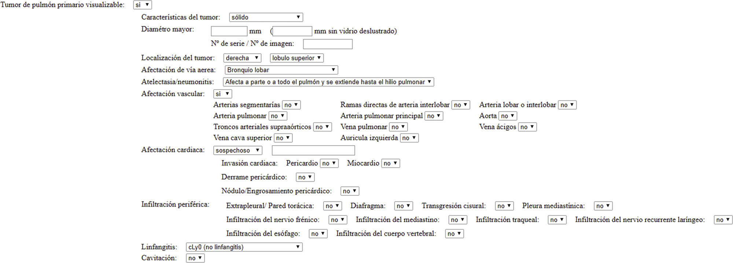This screenshot has height=263, width=733.
Task: Open the 'Diafragma' dropdown
Action: [x=404, y=206]
